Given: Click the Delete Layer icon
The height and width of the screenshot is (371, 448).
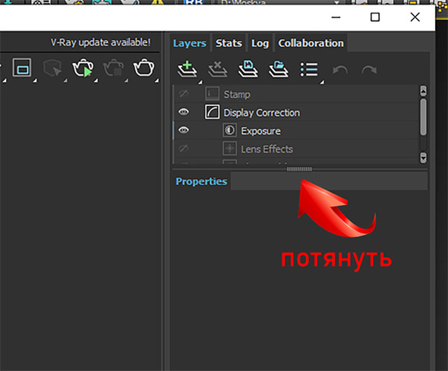Looking at the screenshot, I should pyautogui.click(x=218, y=69).
